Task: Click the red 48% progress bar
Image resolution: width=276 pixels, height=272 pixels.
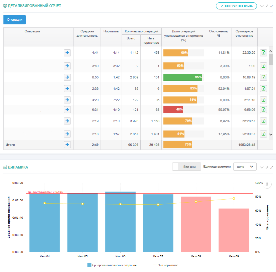Action: click(x=173, y=109)
